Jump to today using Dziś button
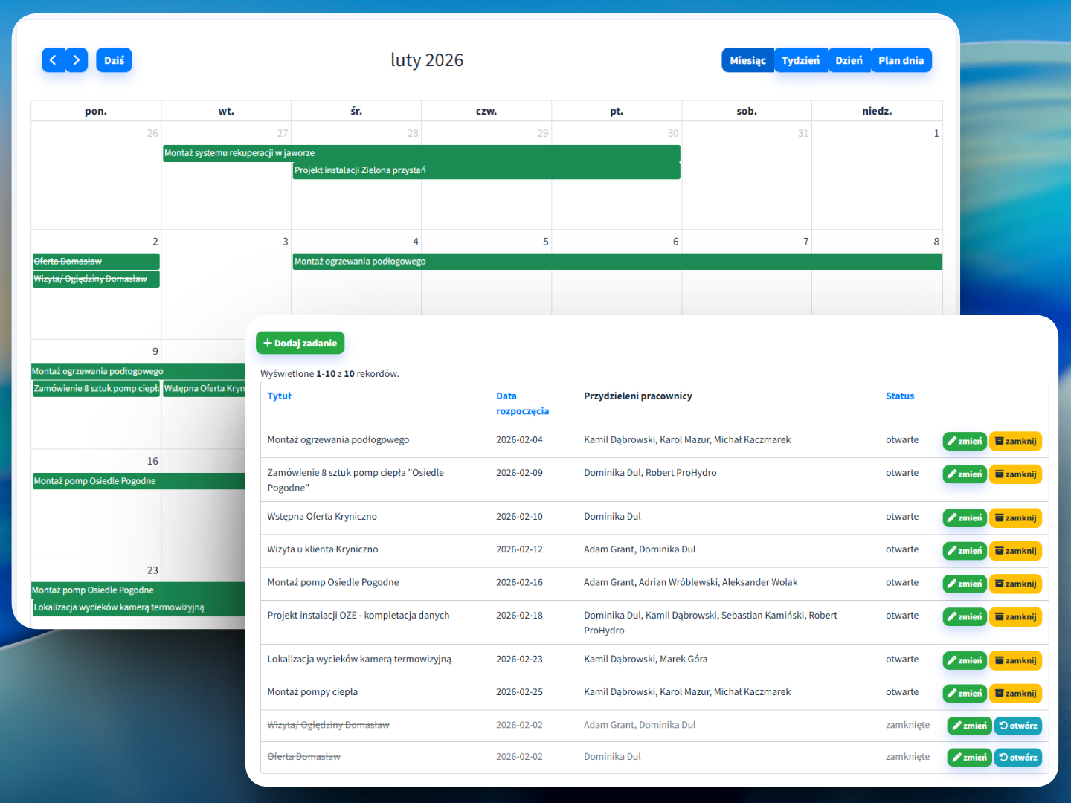This screenshot has height=803, width=1071. click(114, 60)
